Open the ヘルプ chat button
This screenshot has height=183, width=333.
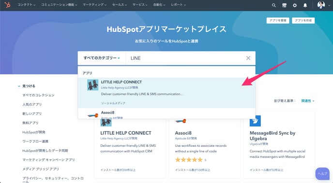(x=322, y=174)
